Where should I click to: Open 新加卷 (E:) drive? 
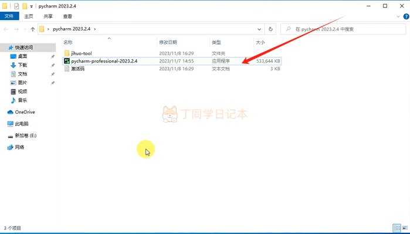pyautogui.click(x=26, y=135)
